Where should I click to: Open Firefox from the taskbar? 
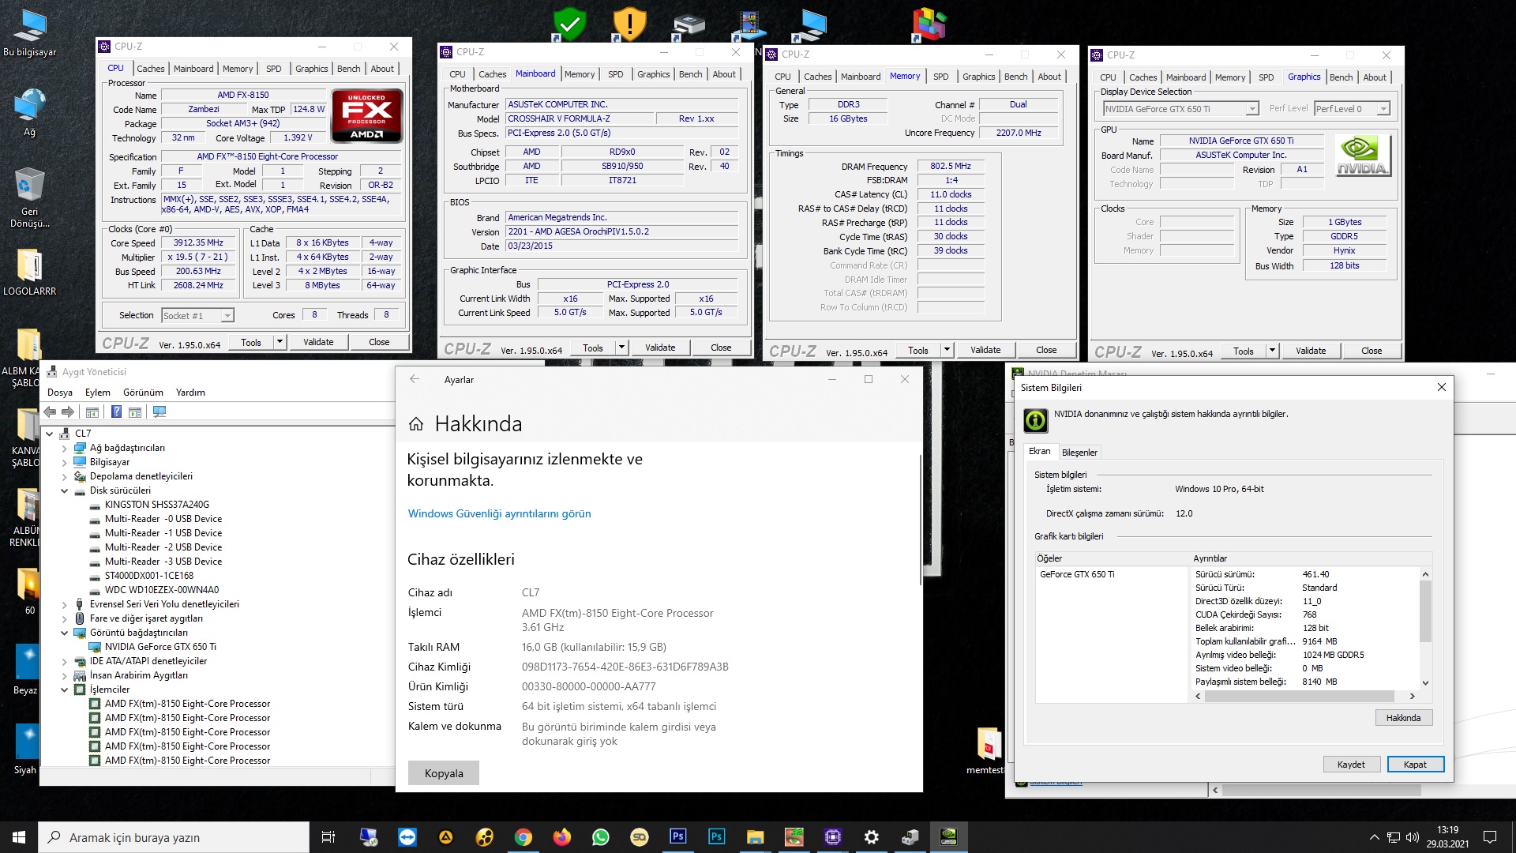[561, 837]
